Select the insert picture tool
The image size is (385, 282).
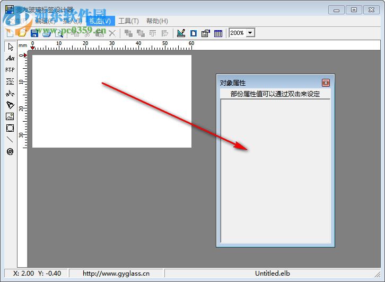coord(10,116)
